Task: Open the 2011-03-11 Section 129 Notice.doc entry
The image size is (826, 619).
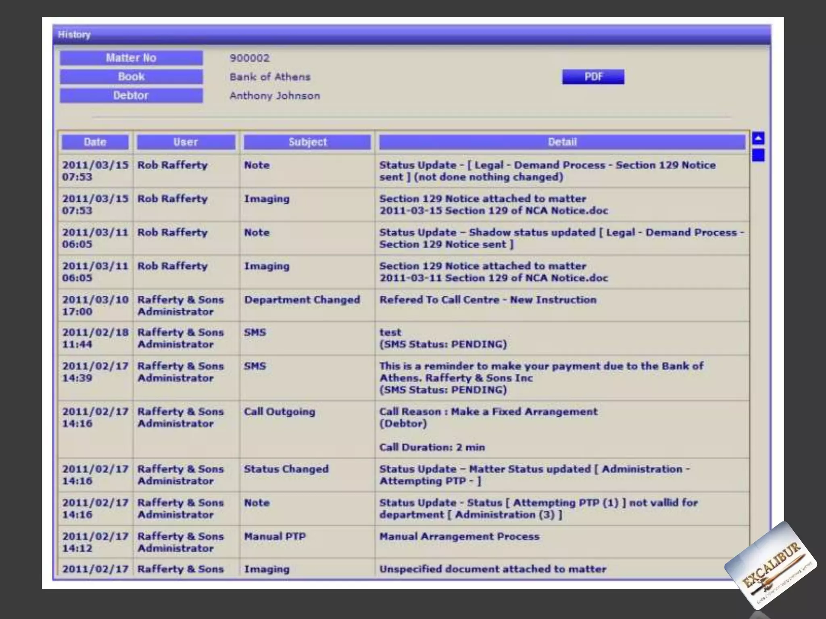Action: click(x=493, y=278)
